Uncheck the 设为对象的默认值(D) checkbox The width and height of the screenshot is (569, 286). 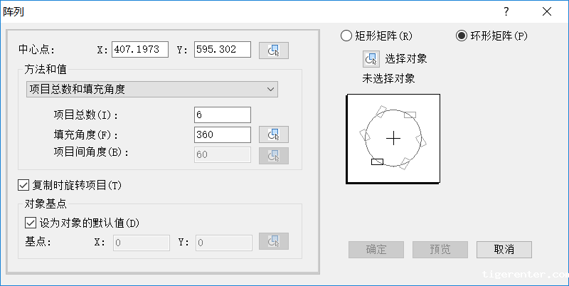pos(30,223)
